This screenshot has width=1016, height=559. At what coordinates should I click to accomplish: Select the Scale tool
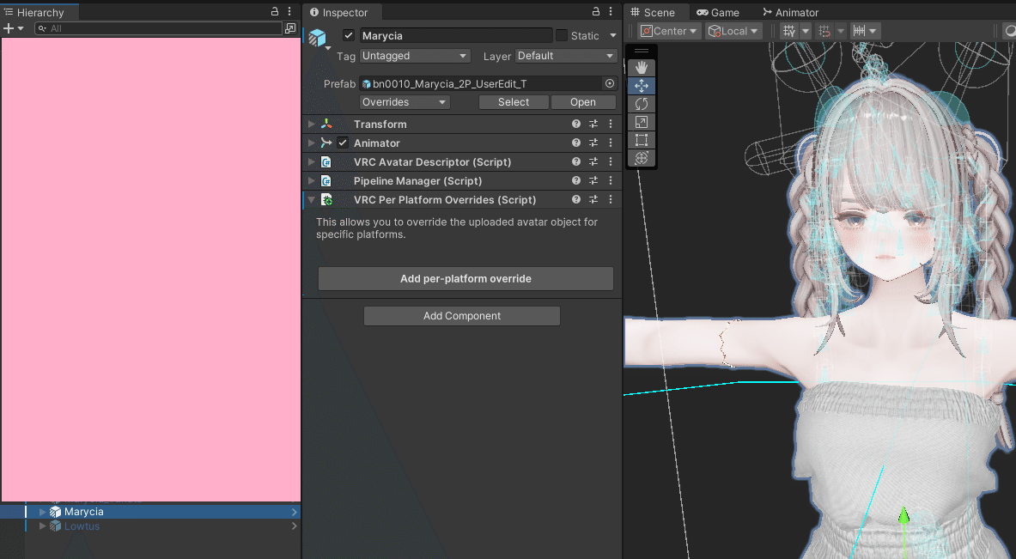pyautogui.click(x=641, y=121)
